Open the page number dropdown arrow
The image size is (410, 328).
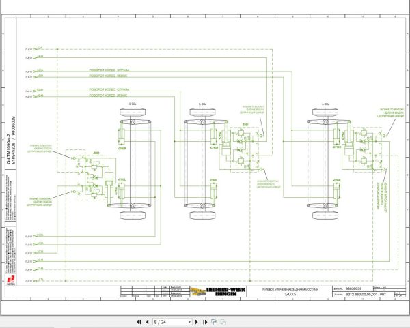click(189, 322)
